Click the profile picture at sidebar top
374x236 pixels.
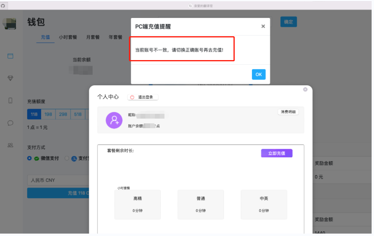tap(9, 23)
